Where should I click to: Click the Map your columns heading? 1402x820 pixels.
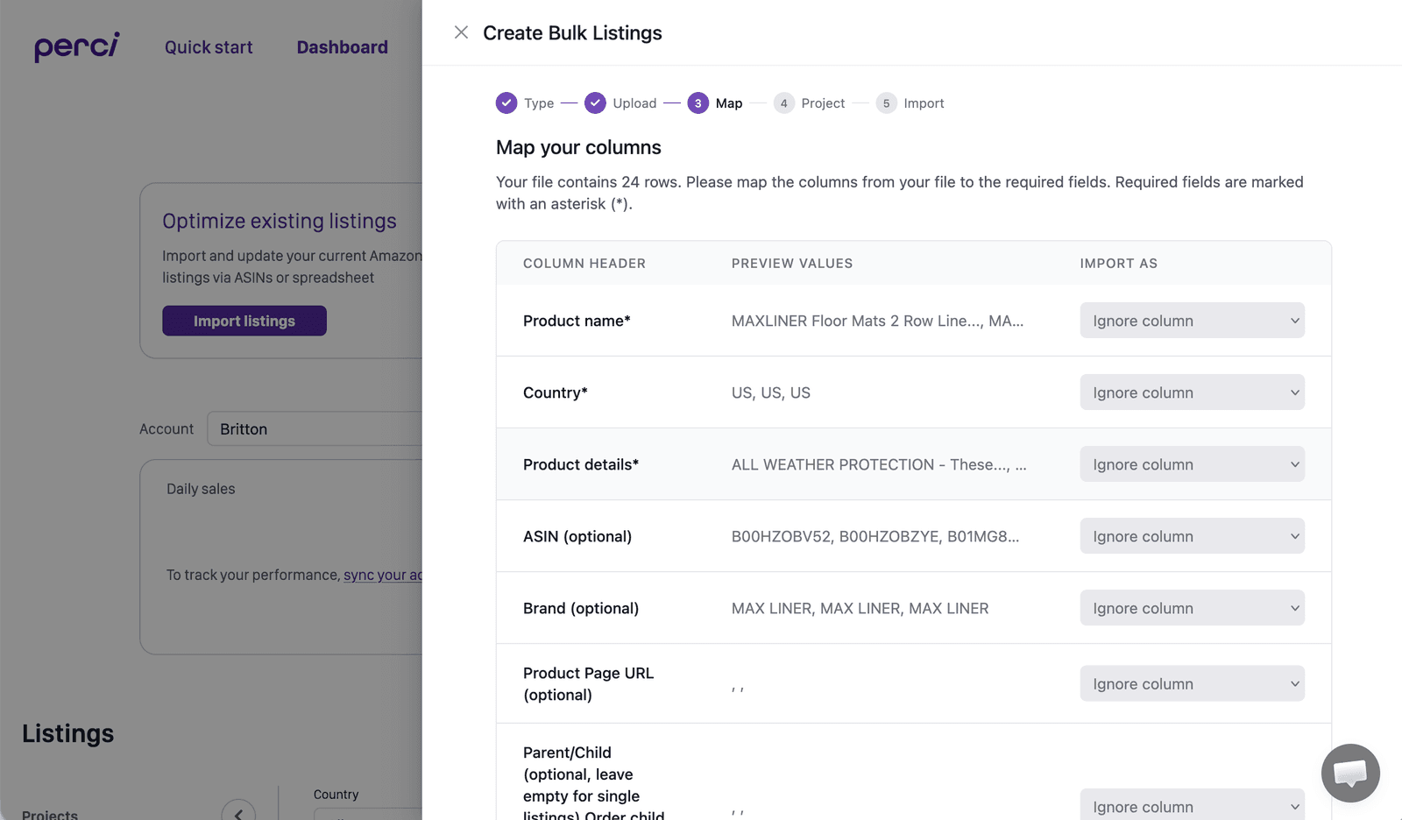[x=578, y=147]
